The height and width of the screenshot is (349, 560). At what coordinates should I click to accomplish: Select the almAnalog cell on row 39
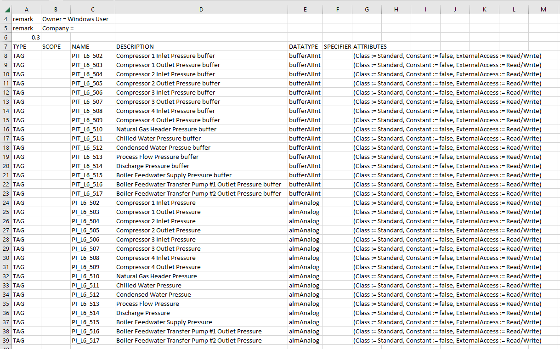tap(305, 340)
